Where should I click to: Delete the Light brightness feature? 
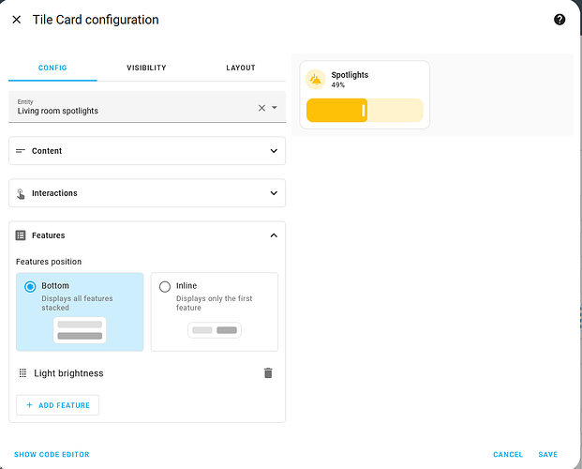[268, 373]
